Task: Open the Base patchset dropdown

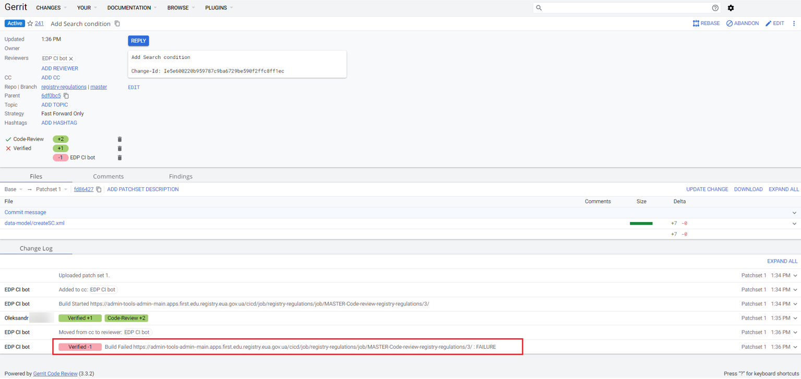Action: [x=14, y=189]
